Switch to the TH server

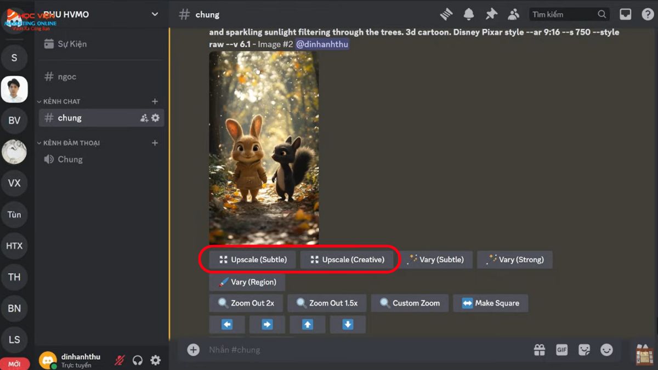point(14,277)
